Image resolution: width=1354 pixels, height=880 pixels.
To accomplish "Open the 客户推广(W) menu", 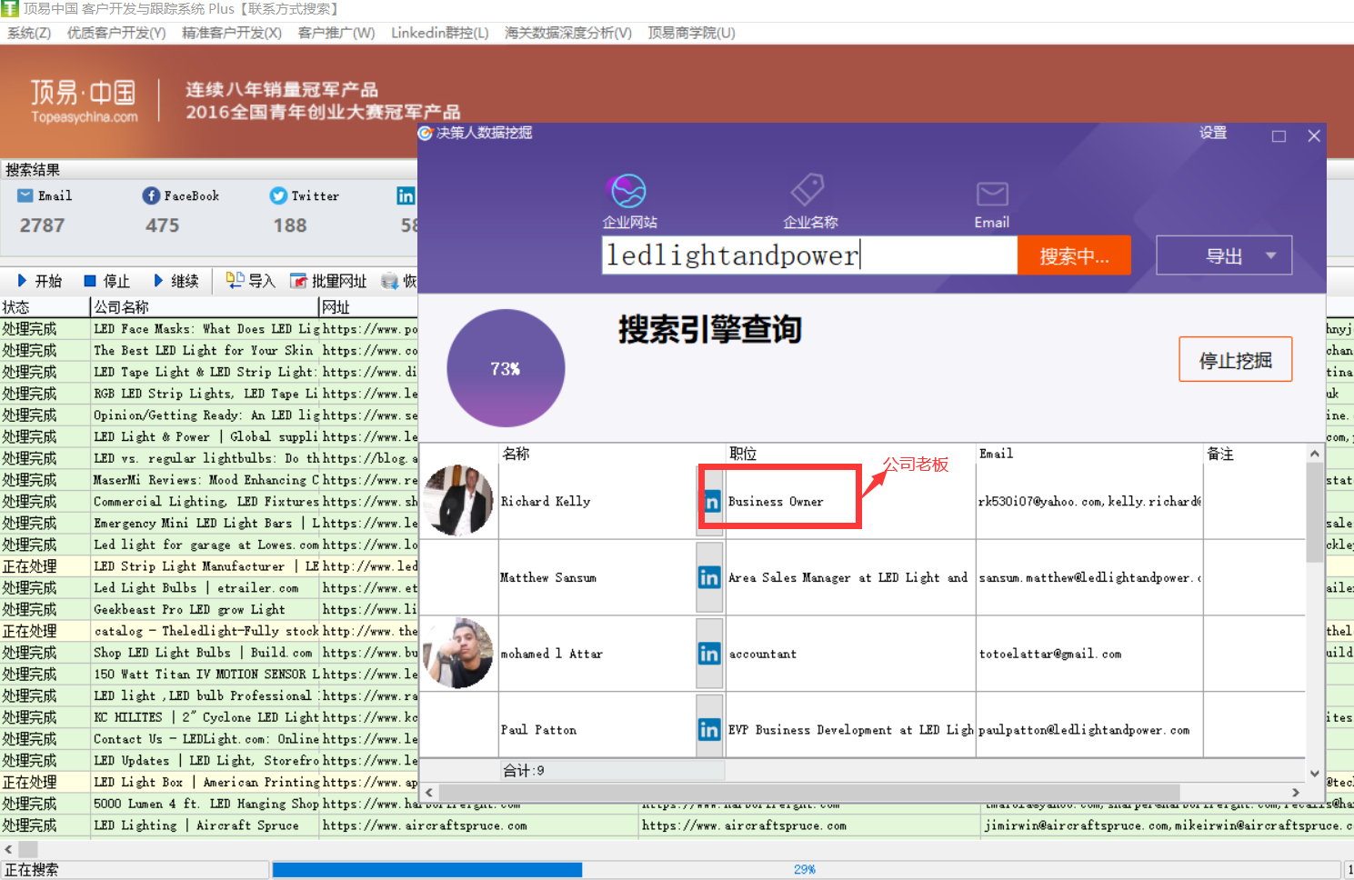I will tap(336, 33).
